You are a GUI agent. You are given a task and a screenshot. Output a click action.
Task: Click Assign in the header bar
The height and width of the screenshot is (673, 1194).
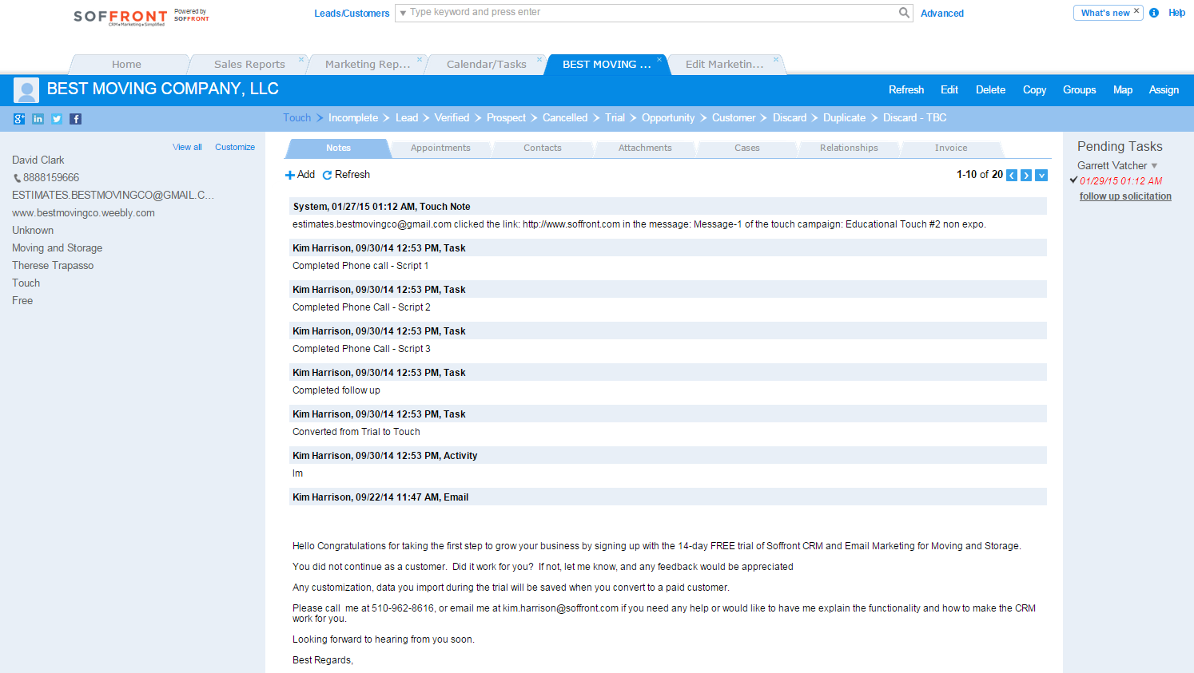(x=1164, y=90)
